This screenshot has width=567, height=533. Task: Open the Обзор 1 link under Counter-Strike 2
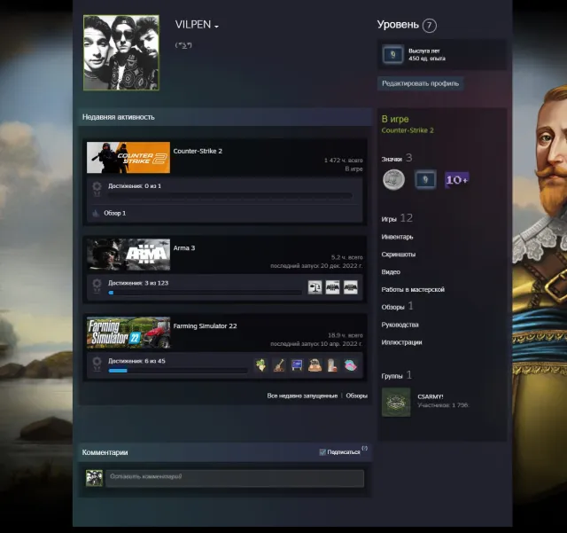pos(114,213)
